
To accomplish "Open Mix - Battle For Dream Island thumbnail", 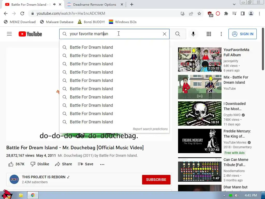I will (x=200, y=87).
